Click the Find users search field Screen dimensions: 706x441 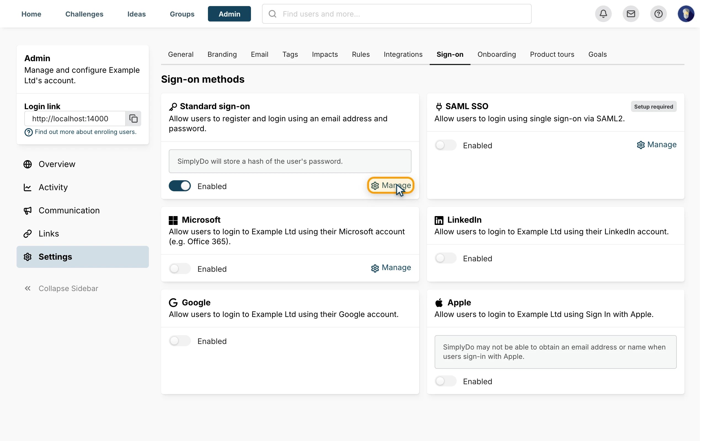click(x=397, y=14)
